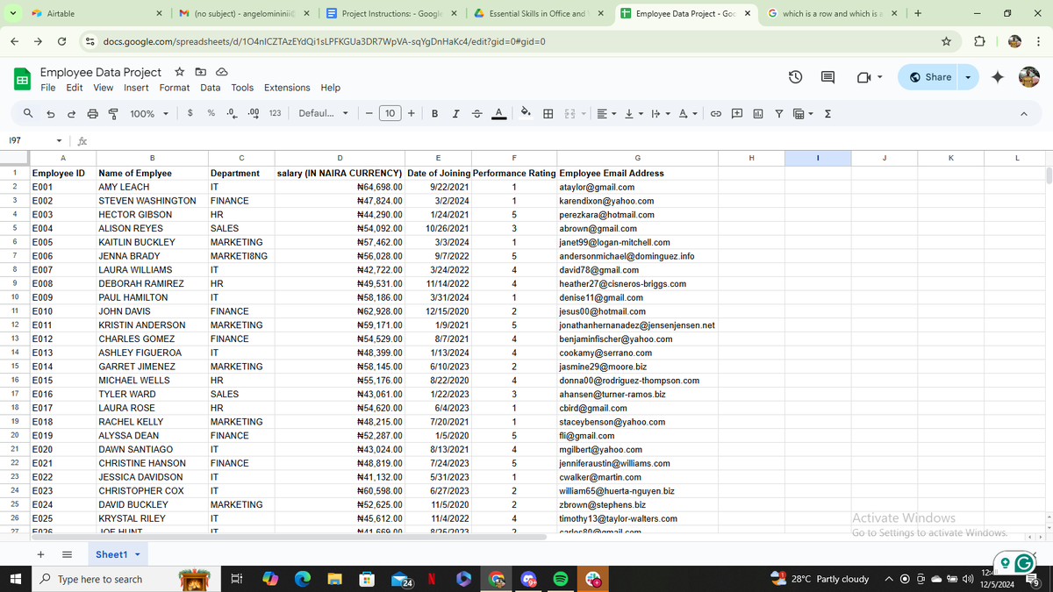Screen dimensions: 1053x592
Task: Open the Insert menu
Action: pos(136,88)
